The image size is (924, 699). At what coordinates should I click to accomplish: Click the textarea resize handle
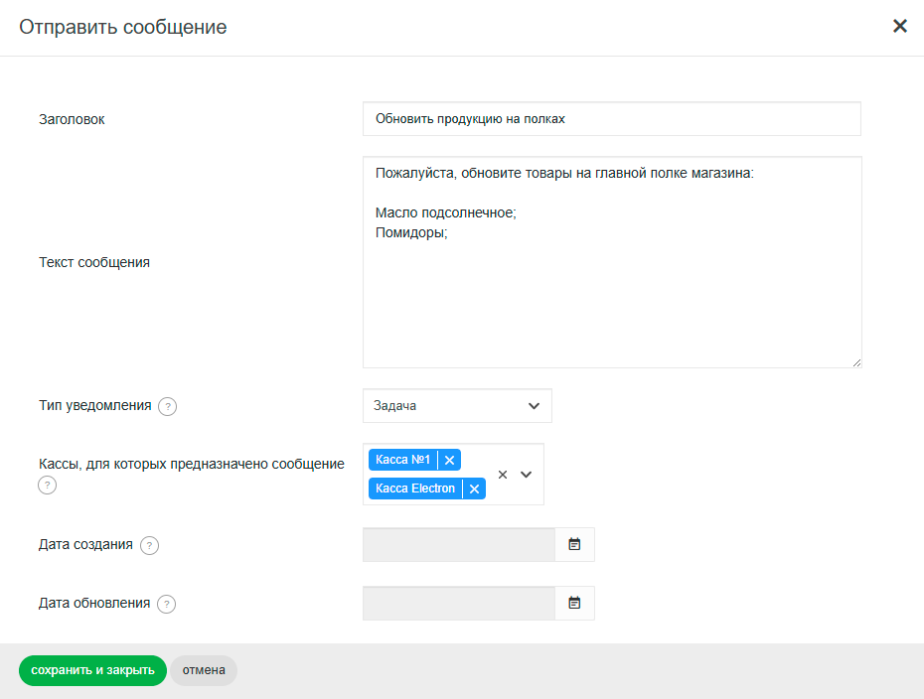coord(856,362)
